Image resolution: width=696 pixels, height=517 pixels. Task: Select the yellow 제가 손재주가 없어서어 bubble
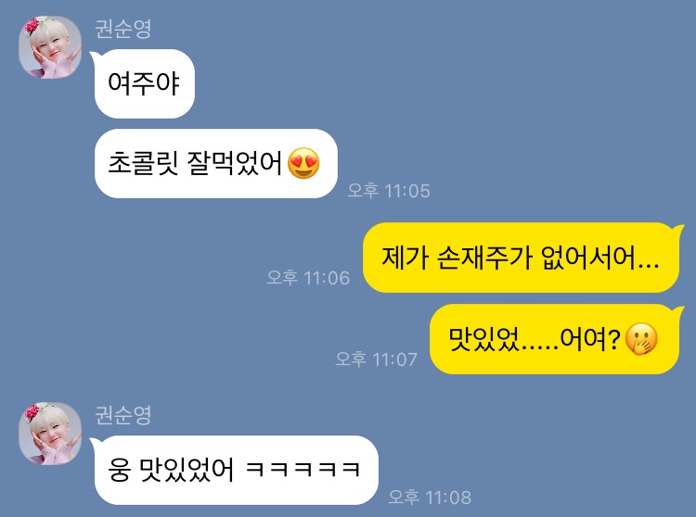(x=522, y=258)
